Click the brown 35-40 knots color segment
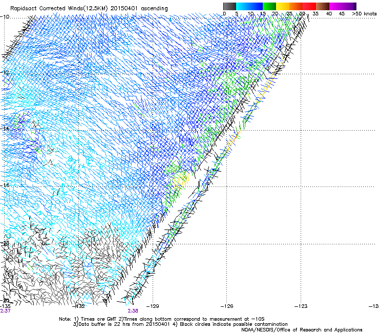This screenshot has height=333, width=379. 323,6
